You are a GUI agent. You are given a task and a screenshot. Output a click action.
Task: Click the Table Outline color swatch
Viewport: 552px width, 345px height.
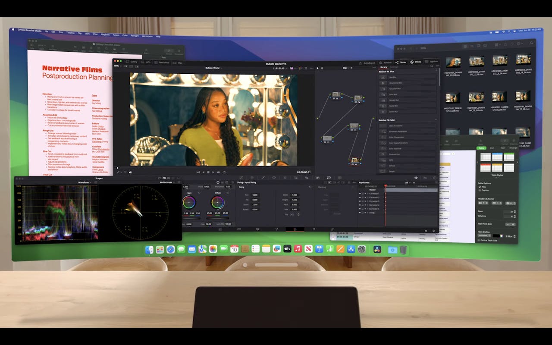click(x=496, y=236)
